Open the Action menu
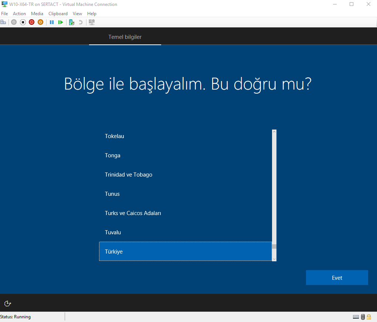The image size is (377, 322). pyautogui.click(x=19, y=14)
